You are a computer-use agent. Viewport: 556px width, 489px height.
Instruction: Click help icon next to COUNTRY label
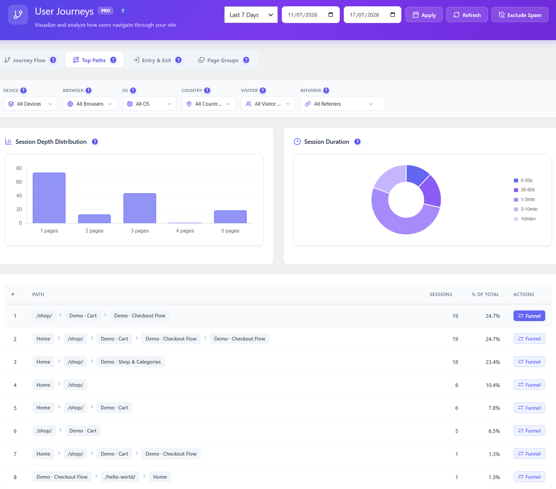[x=207, y=90]
